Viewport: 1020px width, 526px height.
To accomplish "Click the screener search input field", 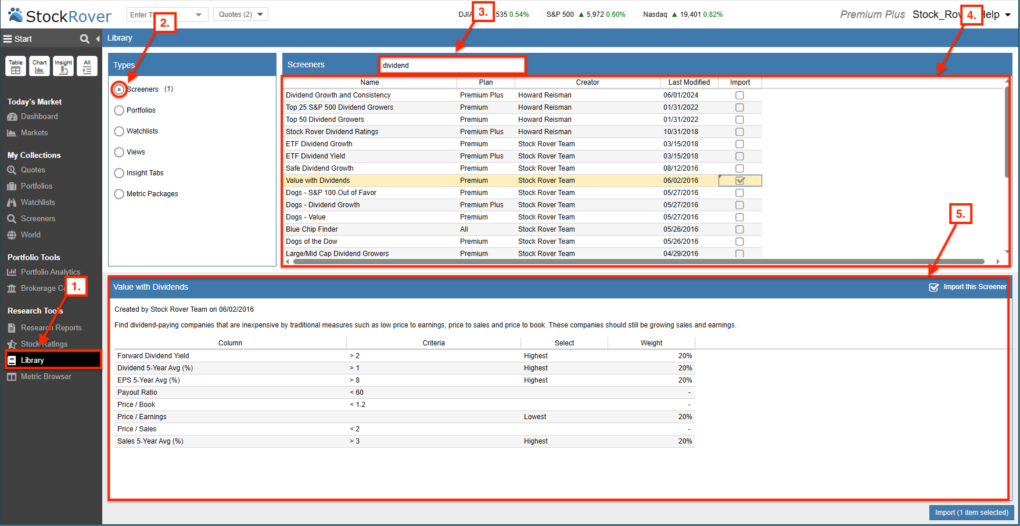I will point(452,65).
